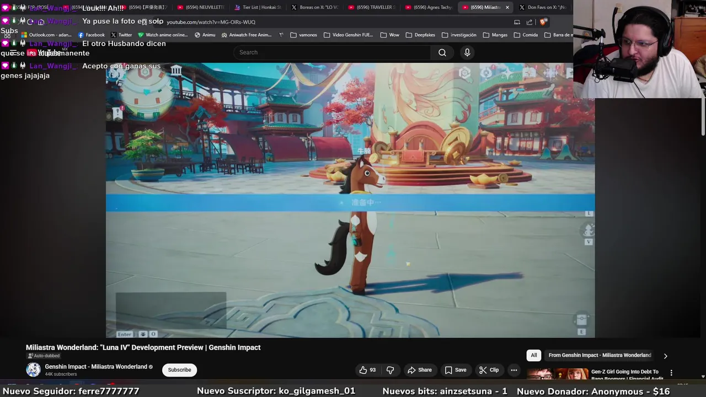Click the share page icon in the address bar
This screenshot has height=397, width=706.
point(529,22)
